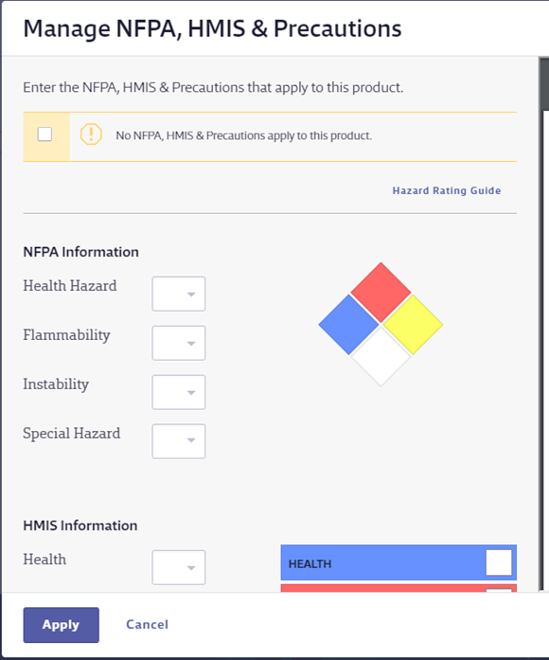This screenshot has width=549, height=660.
Task: Open the Instability rating dropdown
Action: (179, 392)
